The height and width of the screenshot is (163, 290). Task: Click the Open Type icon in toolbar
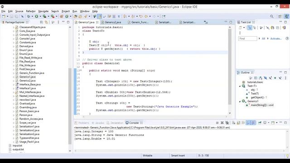tap(76, 16)
